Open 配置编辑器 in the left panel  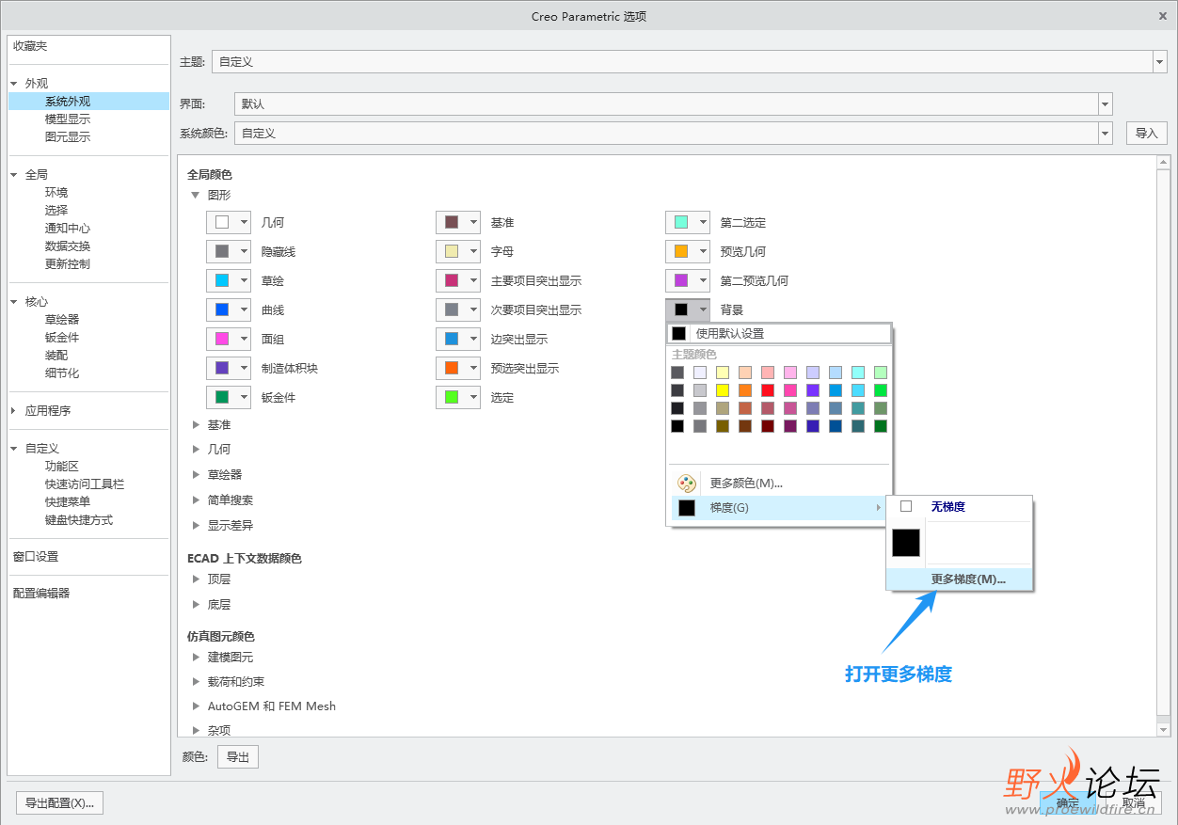tap(41, 594)
